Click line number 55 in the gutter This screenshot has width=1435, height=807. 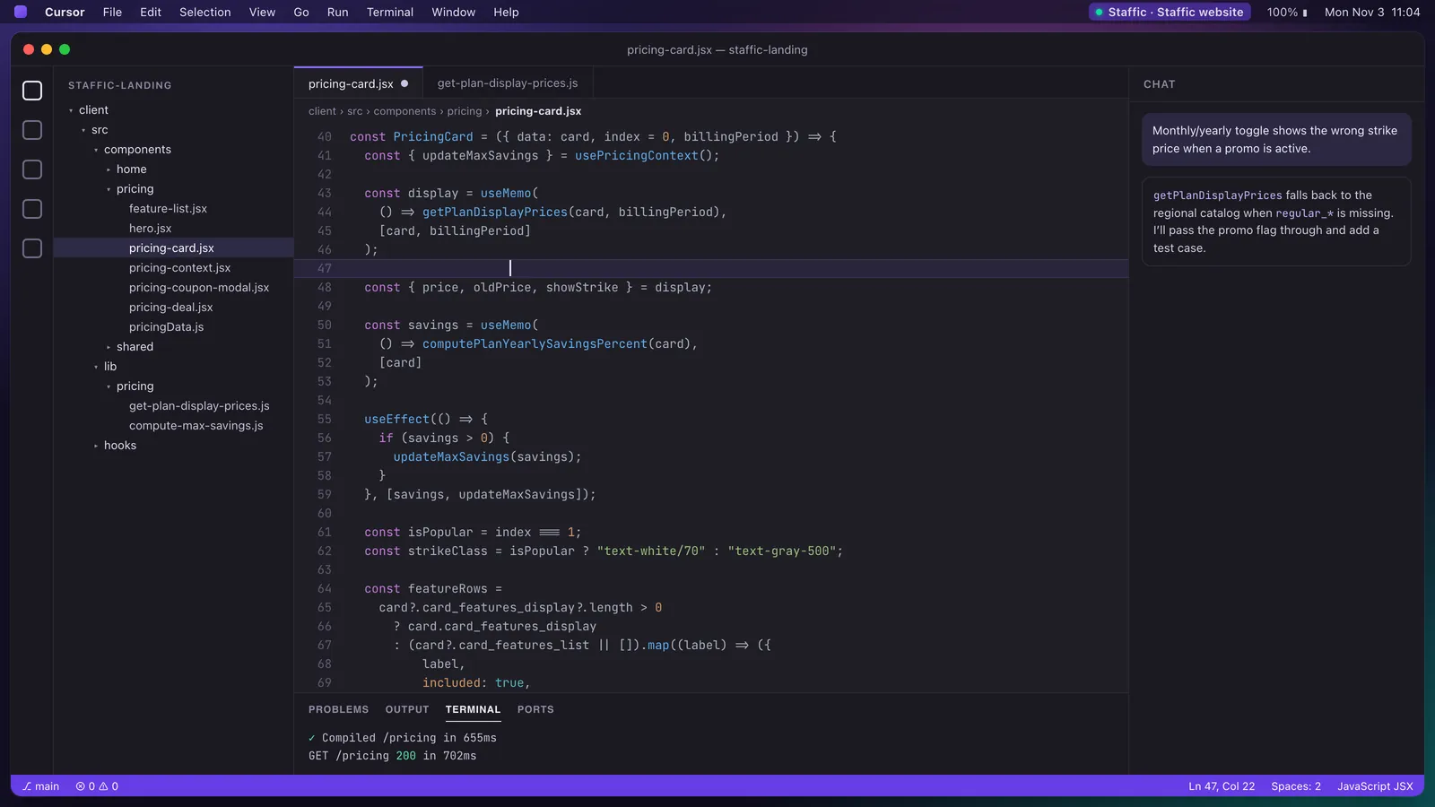click(324, 420)
